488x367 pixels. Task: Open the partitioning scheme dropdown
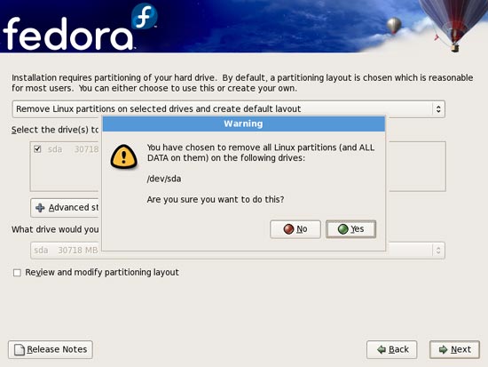228,109
